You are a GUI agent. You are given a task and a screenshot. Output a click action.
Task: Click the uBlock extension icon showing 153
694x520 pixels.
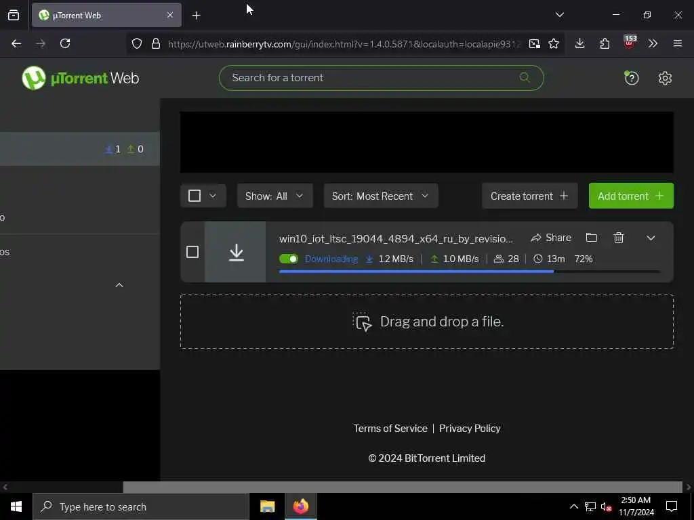coord(630,43)
